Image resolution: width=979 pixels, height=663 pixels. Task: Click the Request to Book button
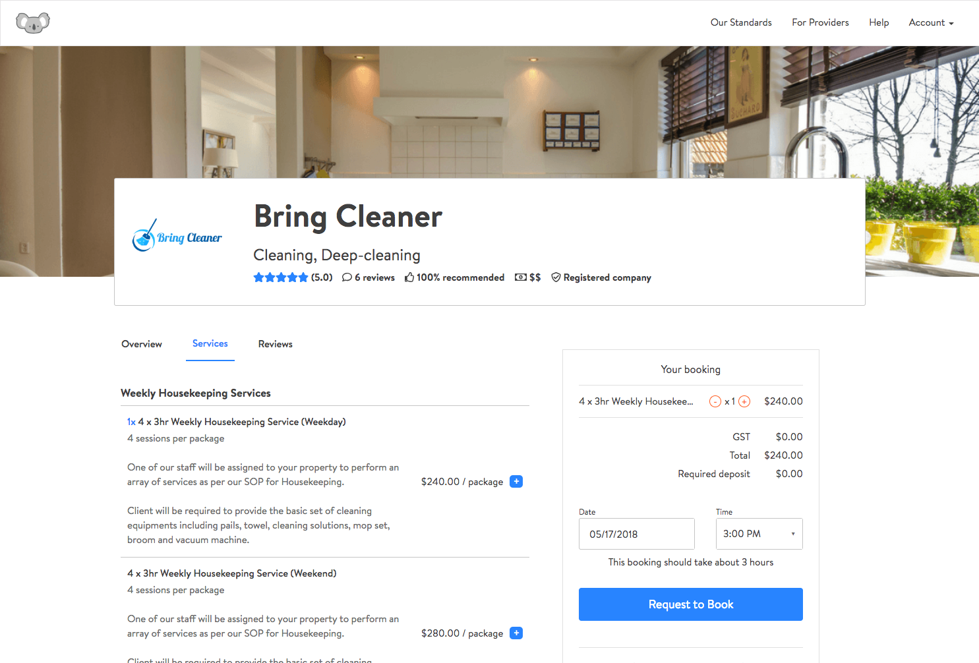click(x=691, y=604)
